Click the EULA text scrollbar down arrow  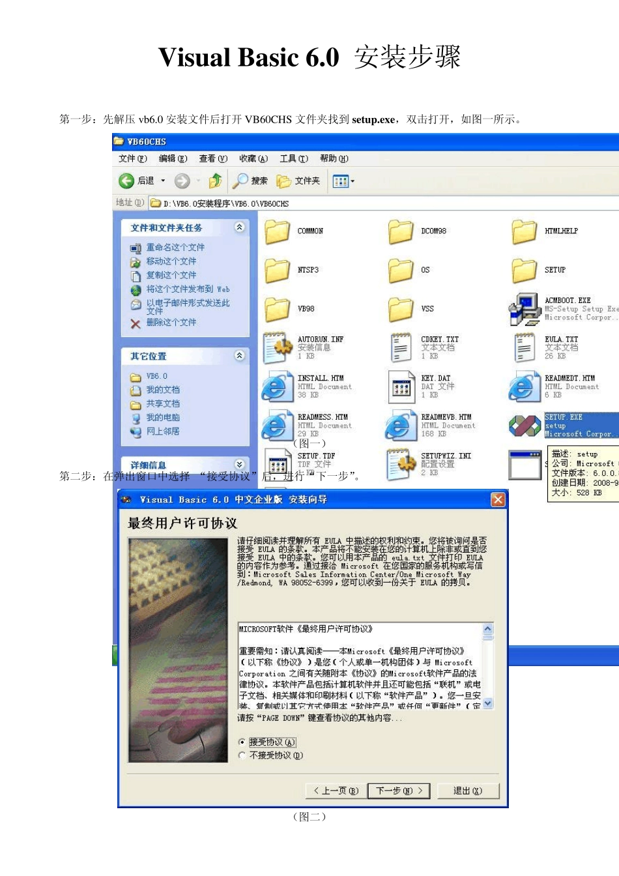click(x=488, y=703)
